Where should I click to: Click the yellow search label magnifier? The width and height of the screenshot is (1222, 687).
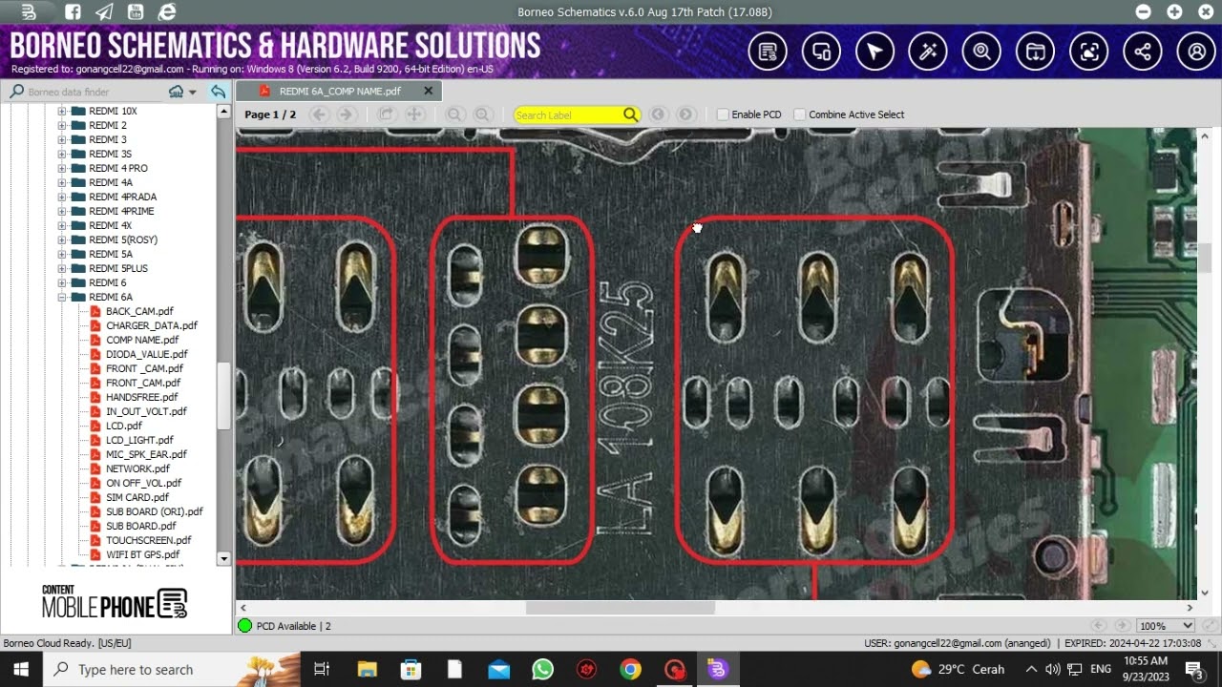[630, 114]
